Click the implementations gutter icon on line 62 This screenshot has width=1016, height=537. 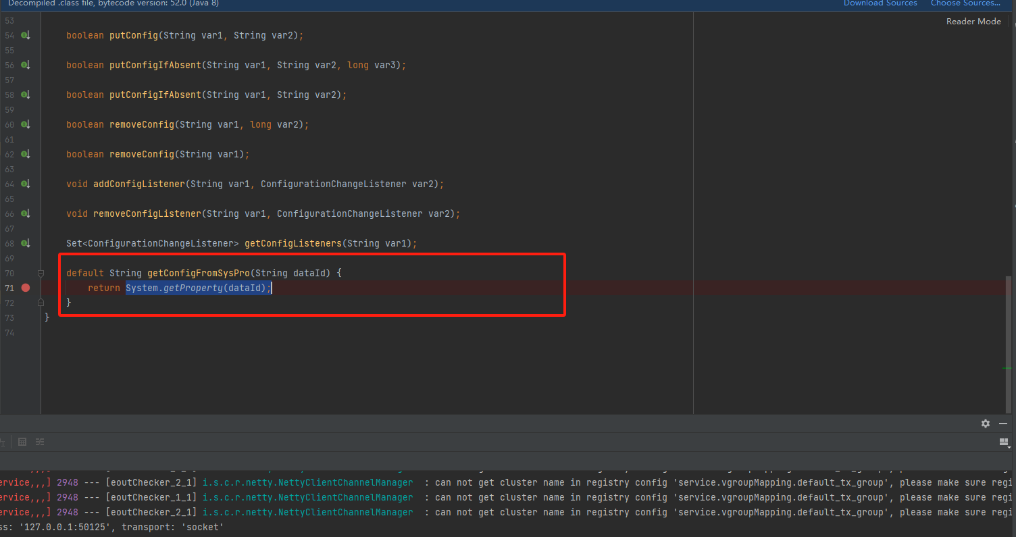click(25, 154)
